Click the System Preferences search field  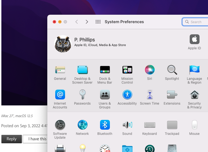195,22
